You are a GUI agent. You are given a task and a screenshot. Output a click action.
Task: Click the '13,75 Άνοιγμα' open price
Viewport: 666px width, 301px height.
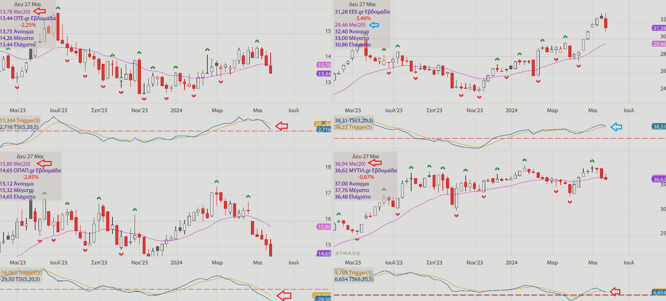(x=17, y=32)
